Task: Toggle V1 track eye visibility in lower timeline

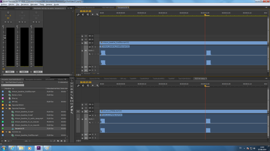Action: pyautogui.click(x=92, y=112)
